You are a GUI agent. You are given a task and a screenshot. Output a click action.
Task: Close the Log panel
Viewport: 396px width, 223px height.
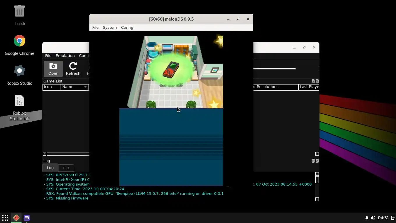click(317, 161)
